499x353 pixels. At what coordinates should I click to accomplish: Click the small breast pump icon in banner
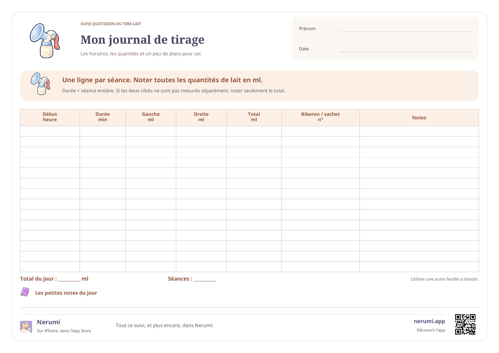click(41, 84)
